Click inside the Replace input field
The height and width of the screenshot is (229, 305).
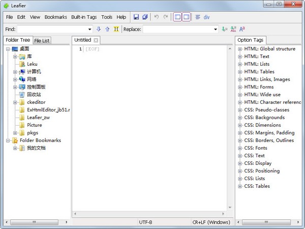(x=178, y=30)
